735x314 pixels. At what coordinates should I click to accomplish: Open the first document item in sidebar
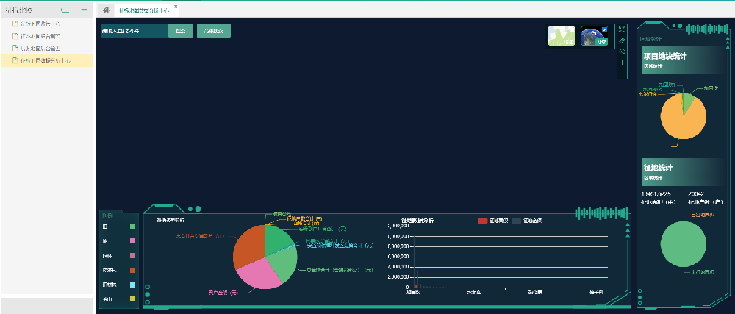coord(47,24)
